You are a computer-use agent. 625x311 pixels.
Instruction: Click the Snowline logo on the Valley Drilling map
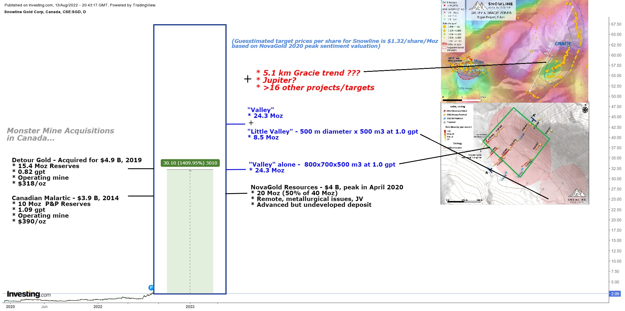click(577, 196)
